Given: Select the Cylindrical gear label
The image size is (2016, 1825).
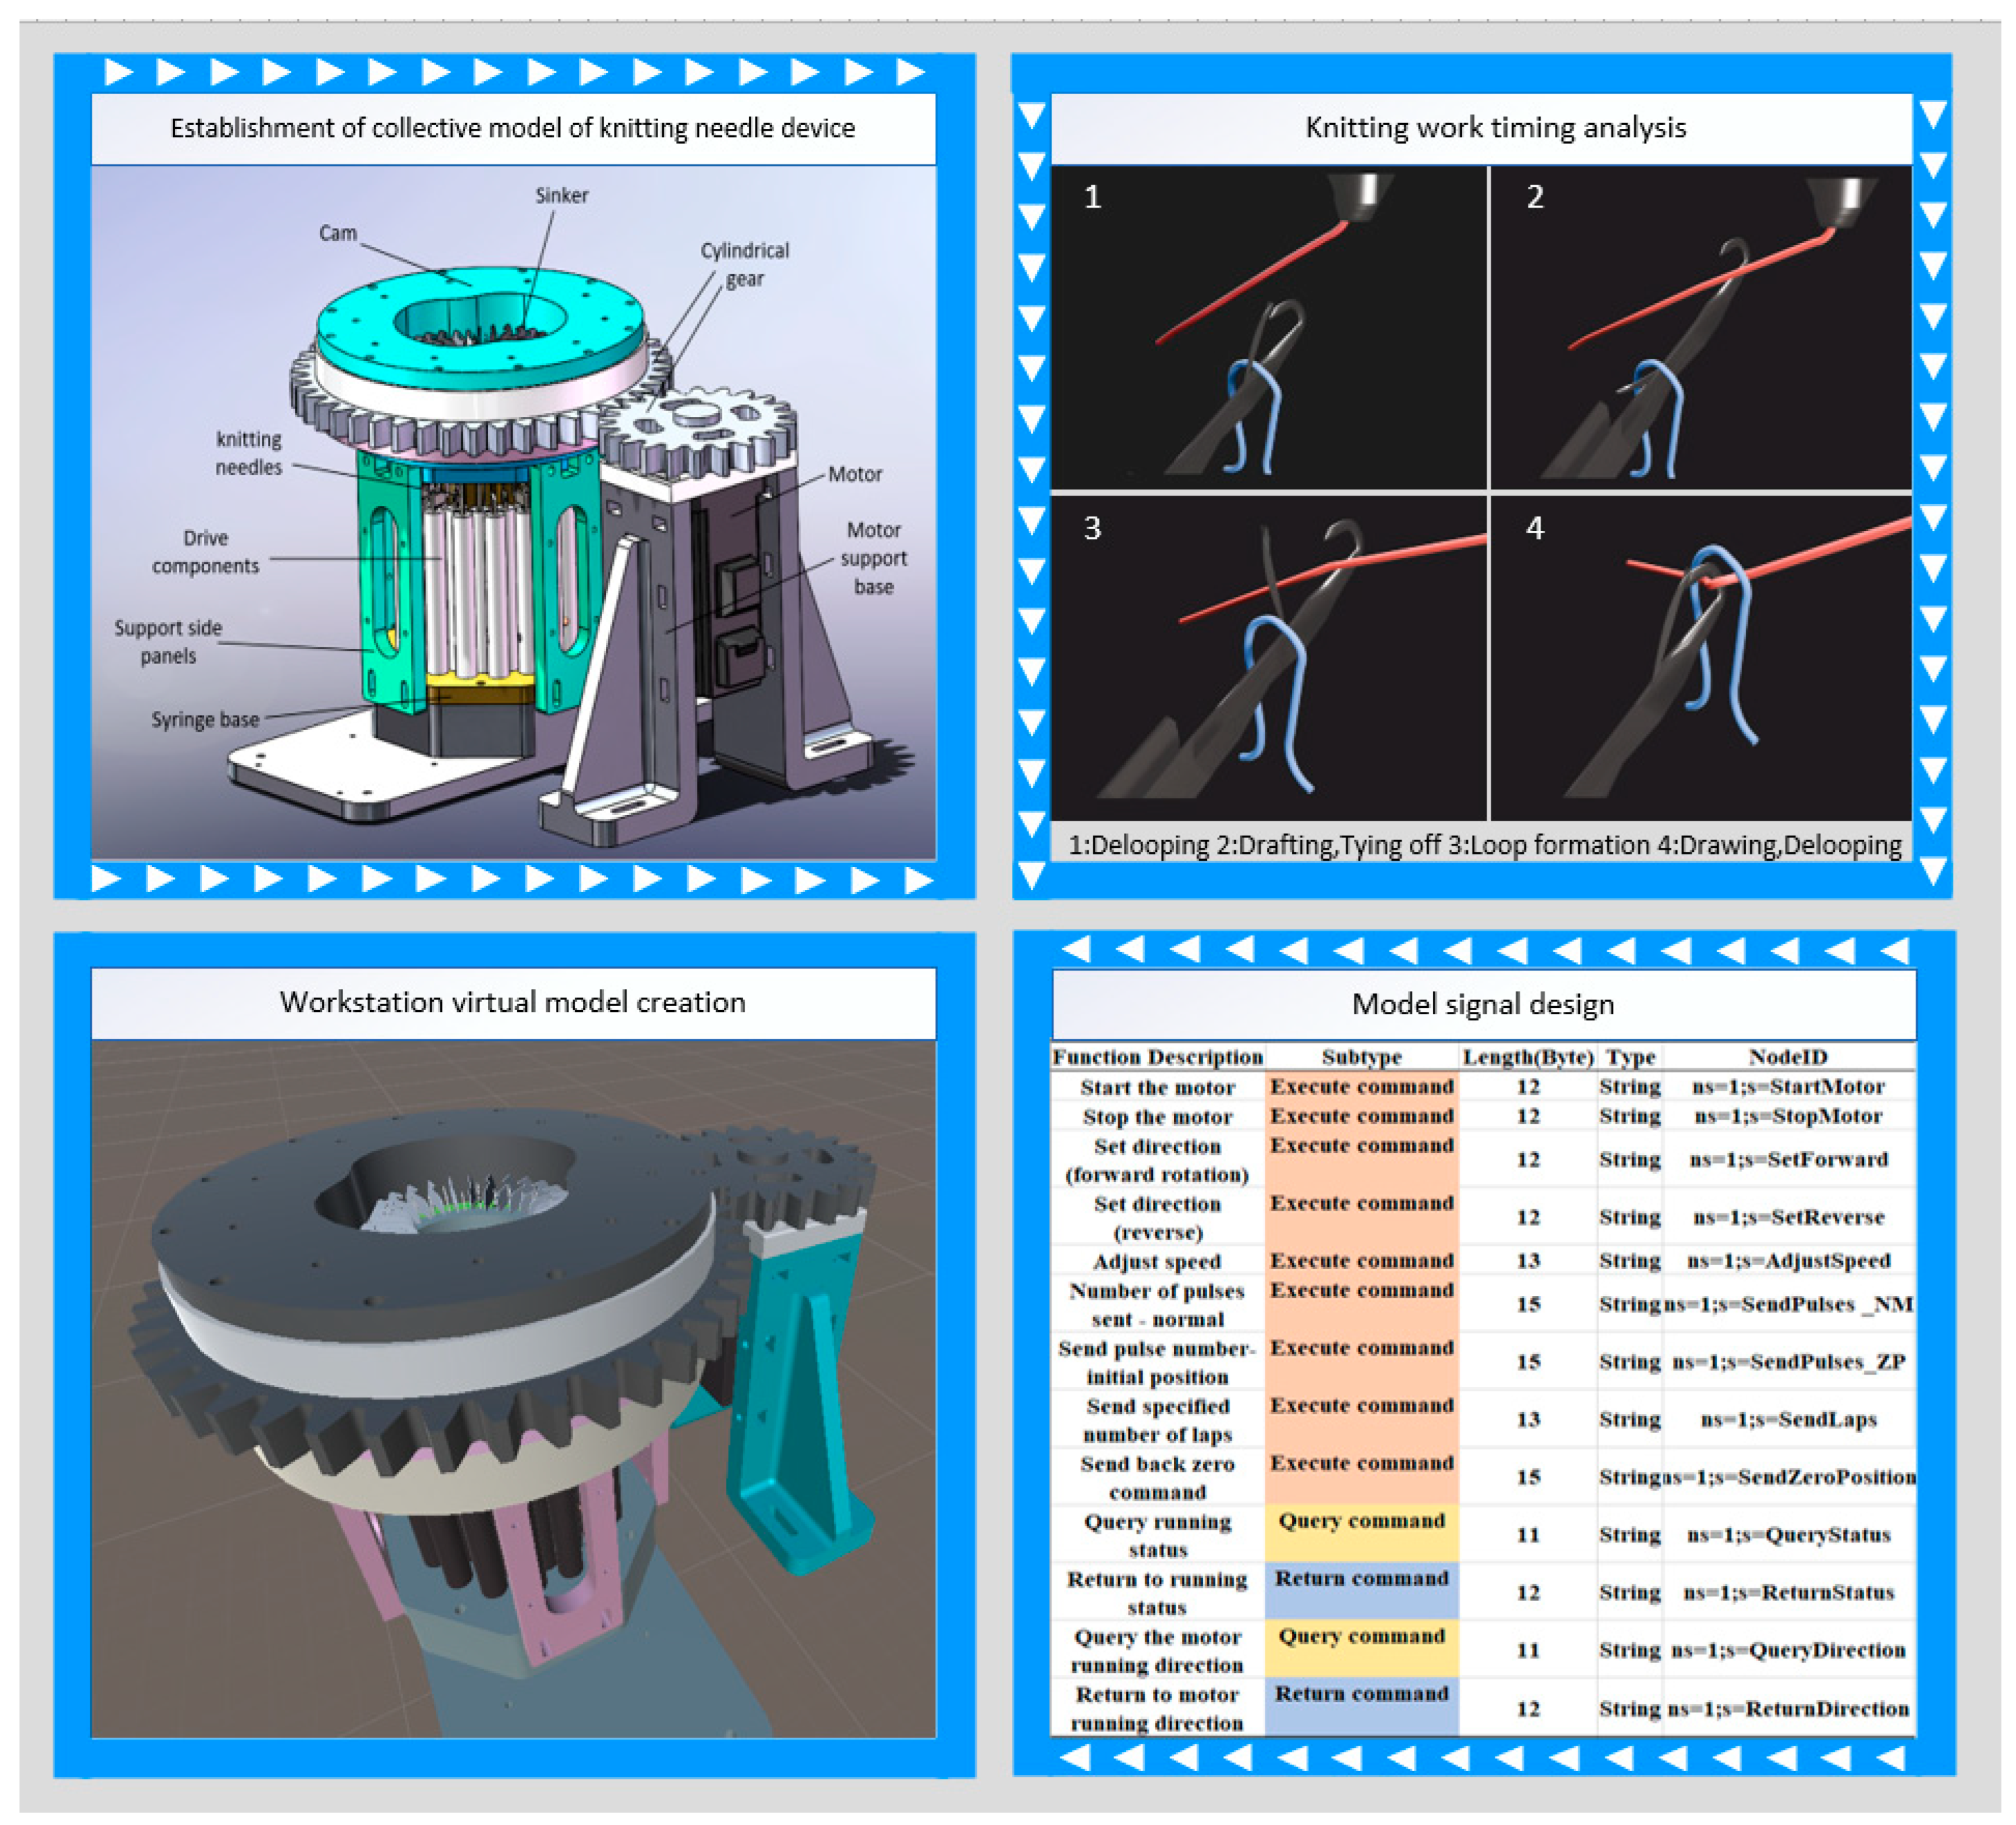Looking at the screenshot, I should click(744, 264).
